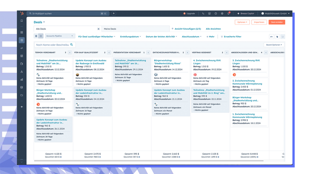
Task: Click the HubSpot sprocket logo
Action: click(22, 13)
